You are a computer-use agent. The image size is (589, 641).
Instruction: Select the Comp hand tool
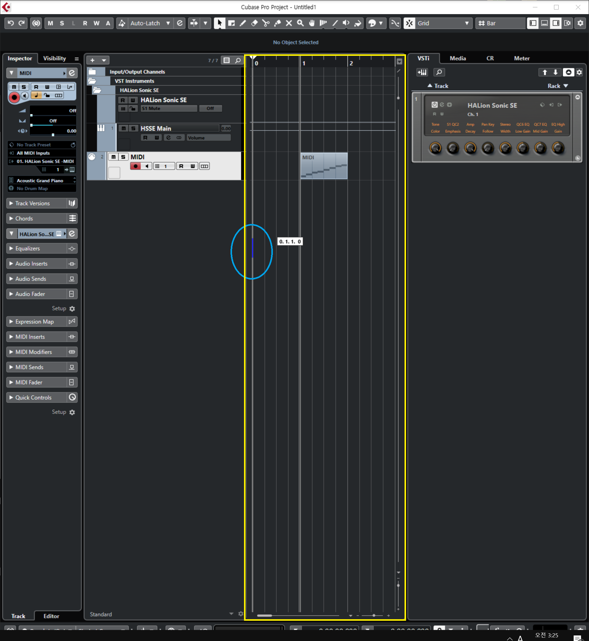coord(312,23)
